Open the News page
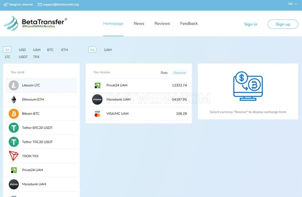Image resolution: width=302 pixels, height=197 pixels. click(139, 24)
